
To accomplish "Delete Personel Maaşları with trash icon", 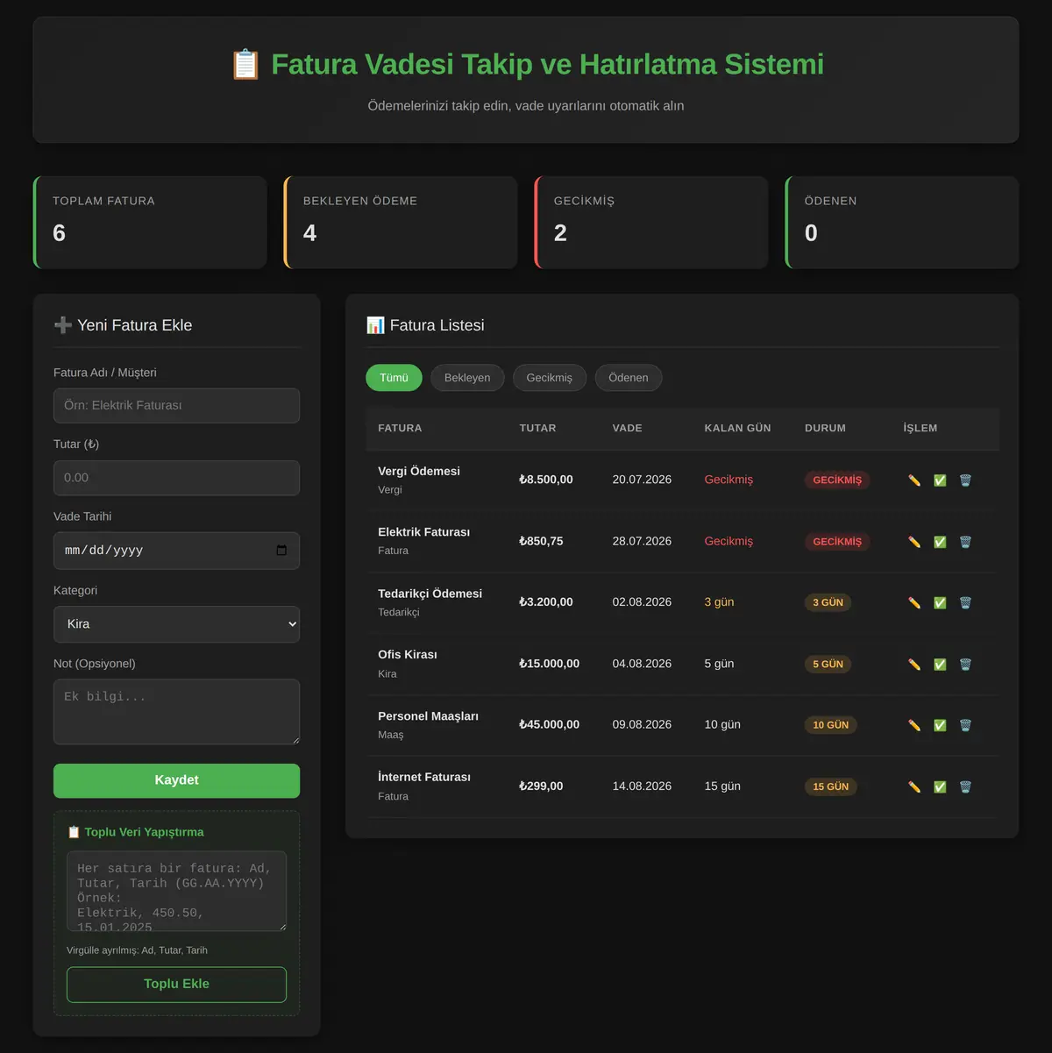I will (965, 726).
